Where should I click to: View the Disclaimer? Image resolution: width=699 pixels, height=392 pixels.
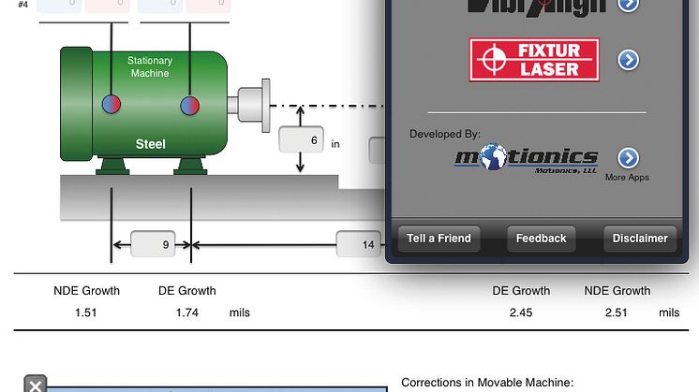click(640, 239)
